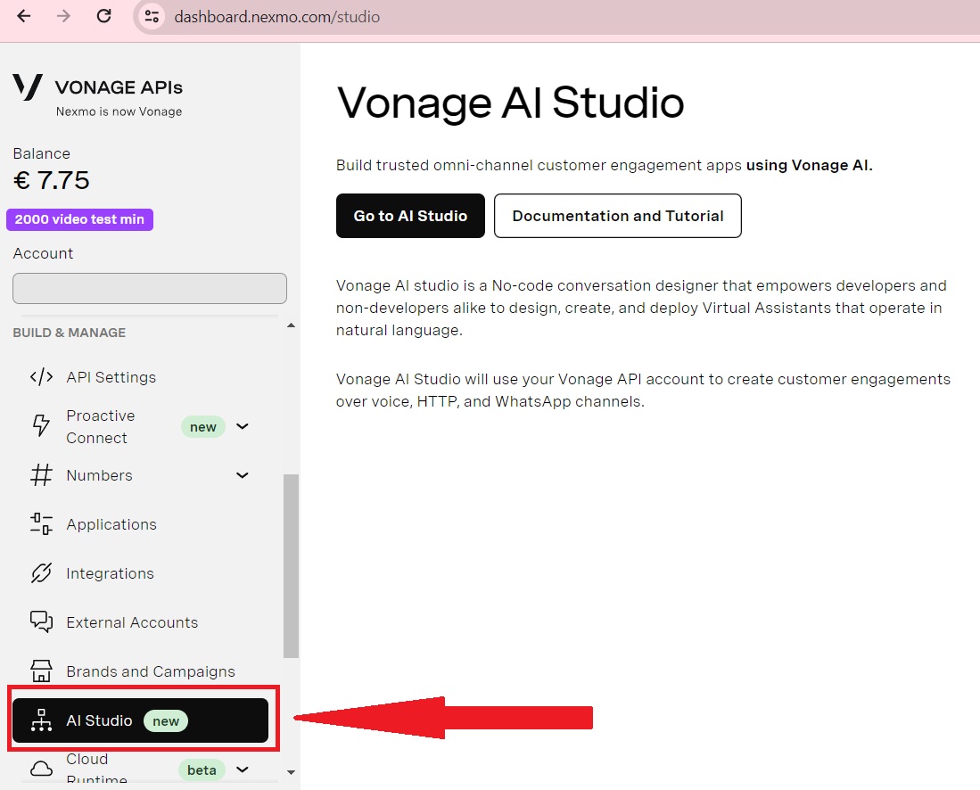This screenshot has height=790, width=980.
Task: Click the Proactive Connect lightning icon
Action: [x=41, y=425]
